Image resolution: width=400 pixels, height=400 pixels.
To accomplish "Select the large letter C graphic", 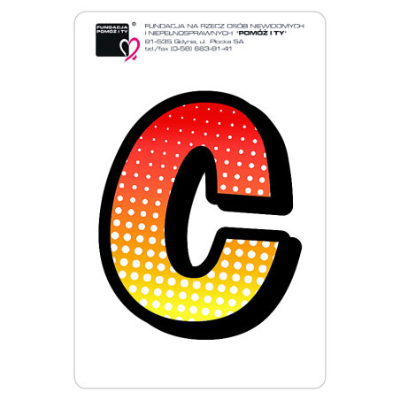I will [200, 215].
